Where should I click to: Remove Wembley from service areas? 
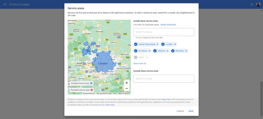click(x=186, y=51)
